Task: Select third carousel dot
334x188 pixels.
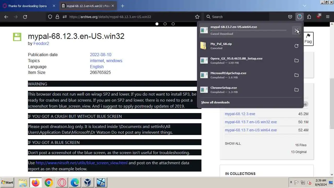Action: [173, 24]
